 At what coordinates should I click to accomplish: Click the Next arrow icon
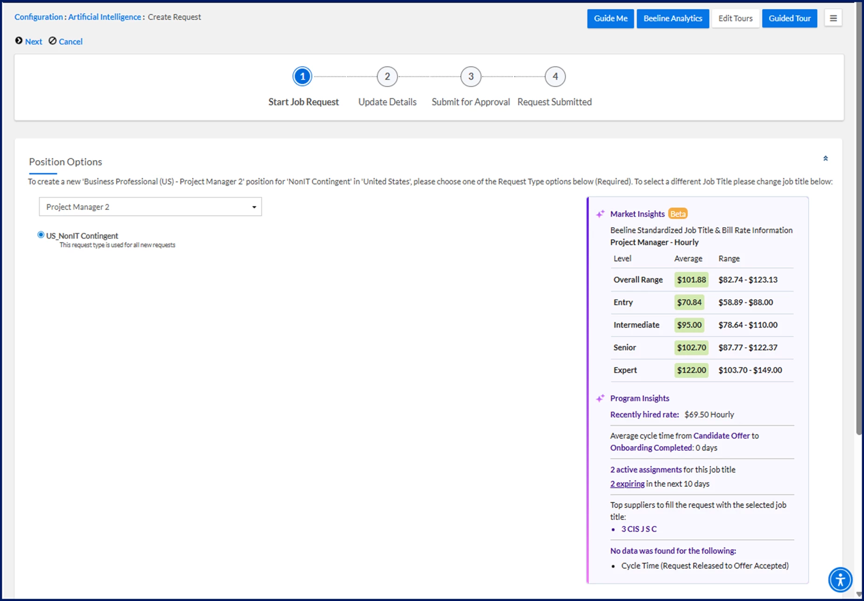[19, 41]
